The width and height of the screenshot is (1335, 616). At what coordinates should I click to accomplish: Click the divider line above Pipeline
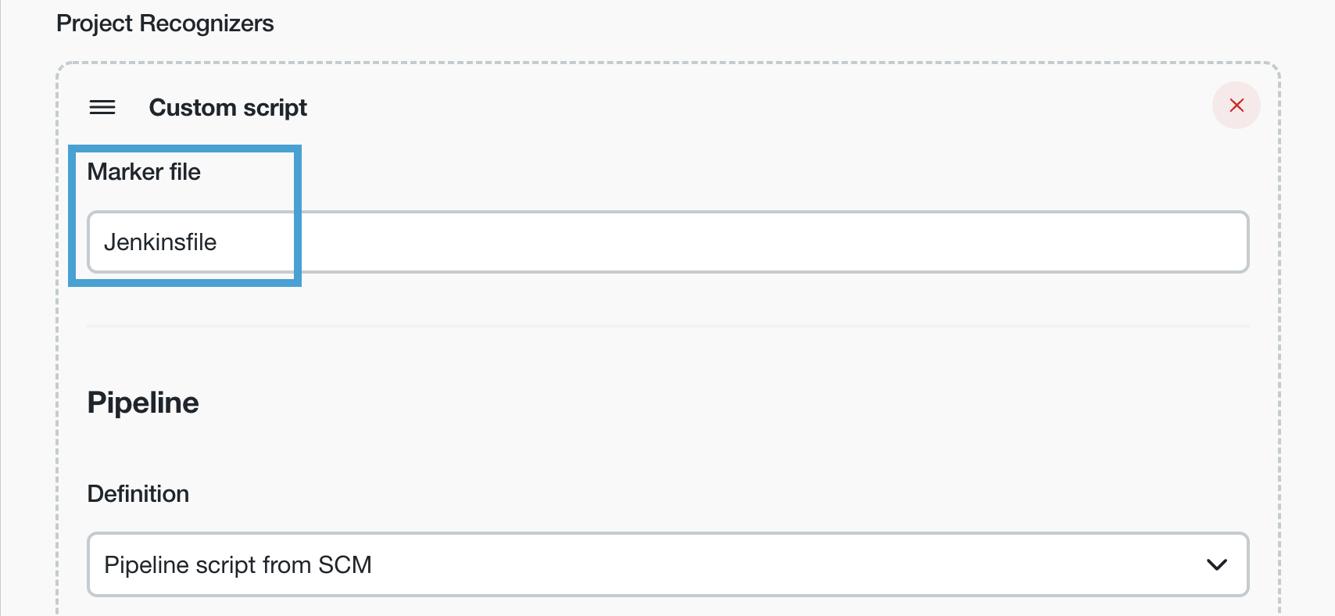point(667,325)
